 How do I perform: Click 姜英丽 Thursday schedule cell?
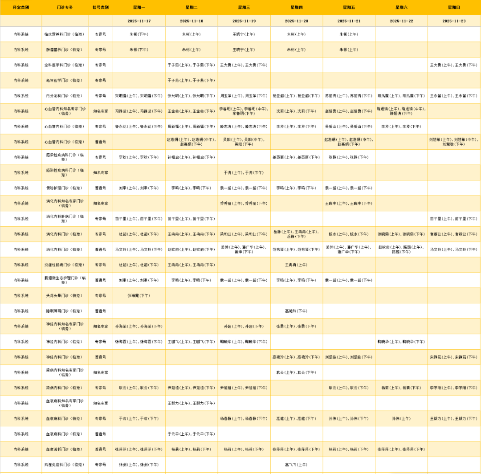pos(296,157)
